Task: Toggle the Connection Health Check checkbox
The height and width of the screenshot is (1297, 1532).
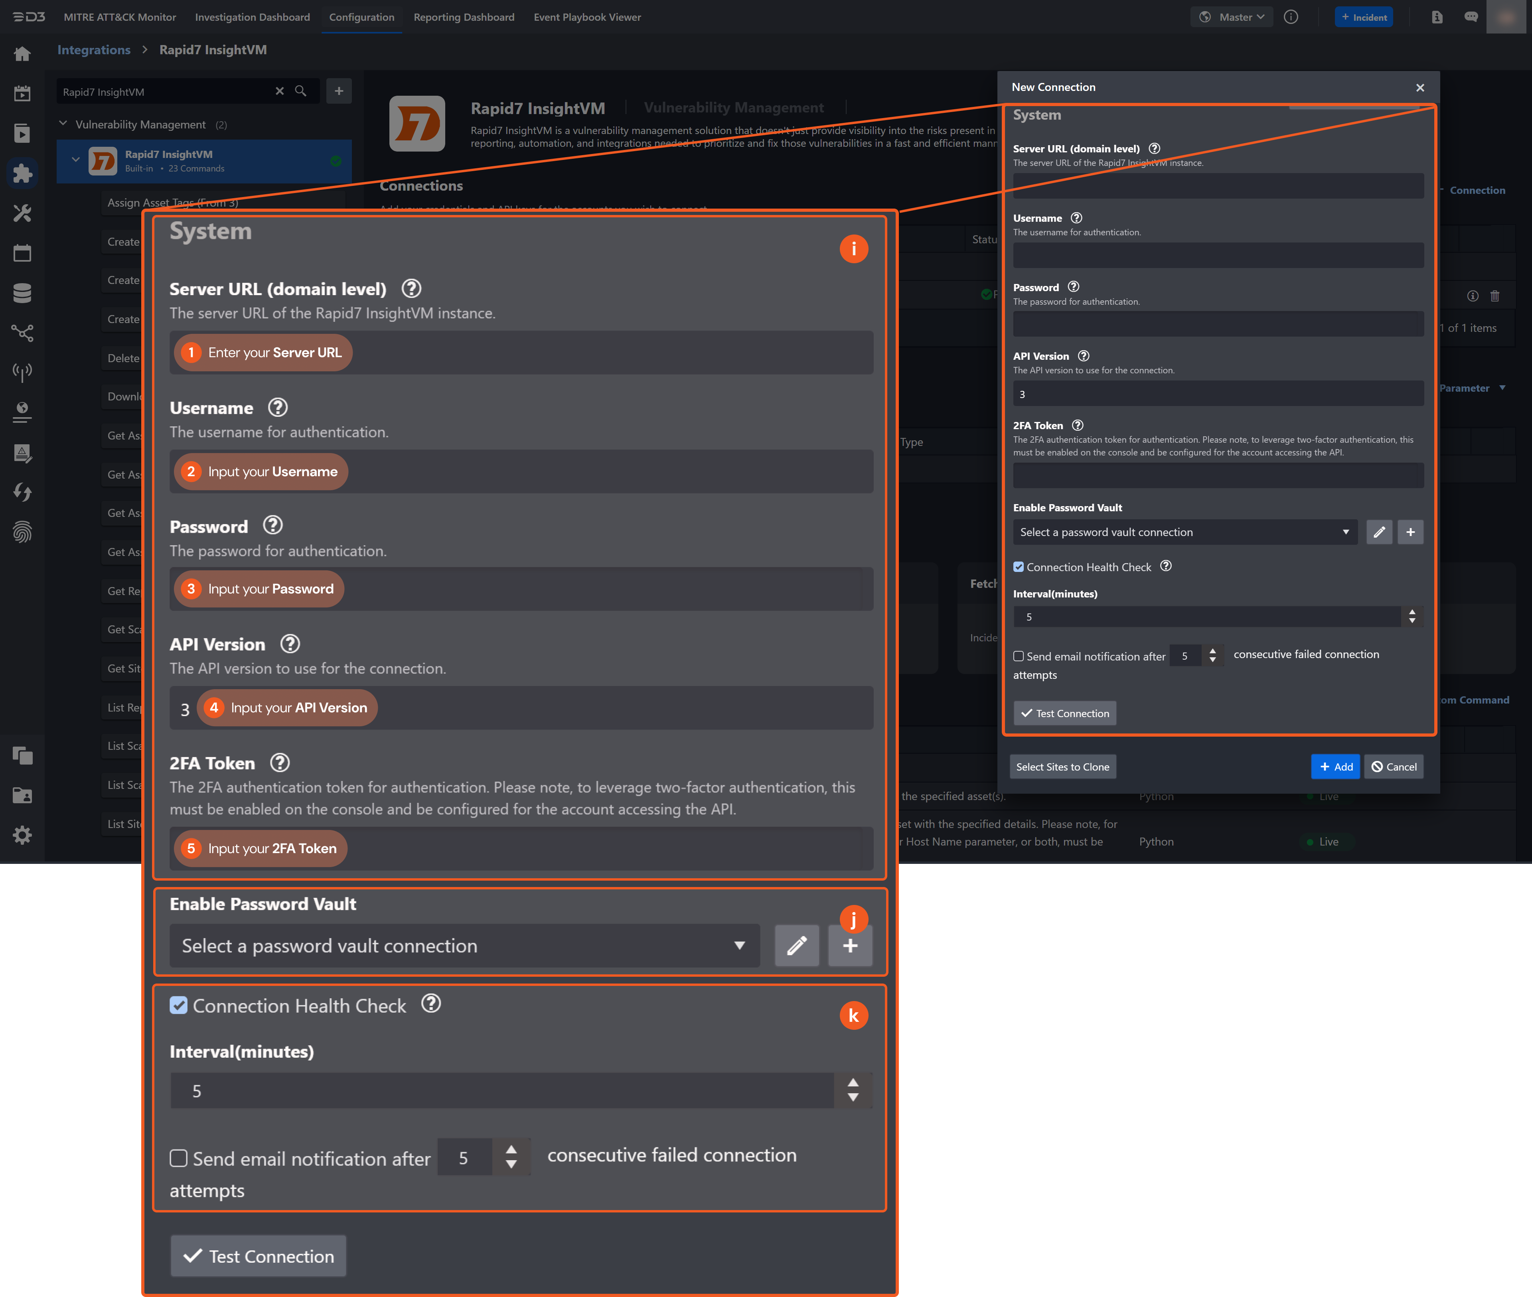Action: [1019, 567]
